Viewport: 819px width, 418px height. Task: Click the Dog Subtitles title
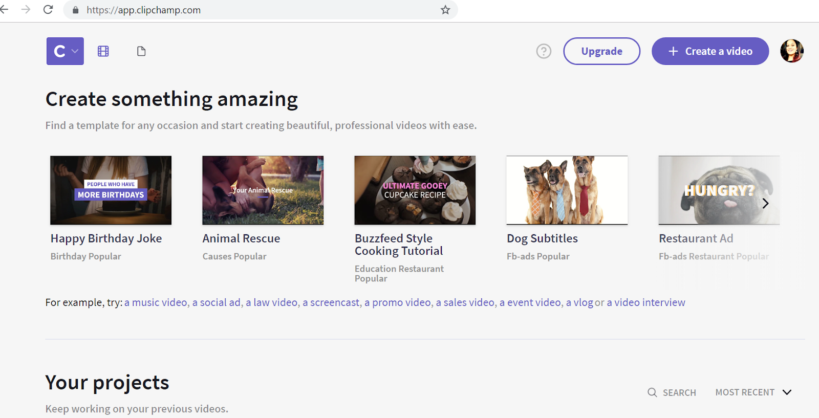click(543, 238)
